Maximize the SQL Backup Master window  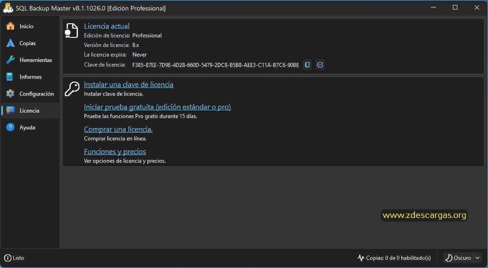455,7
